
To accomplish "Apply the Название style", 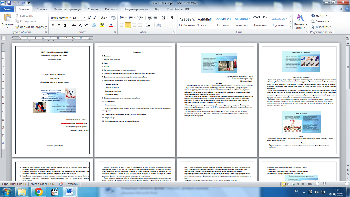I will click(x=261, y=21).
